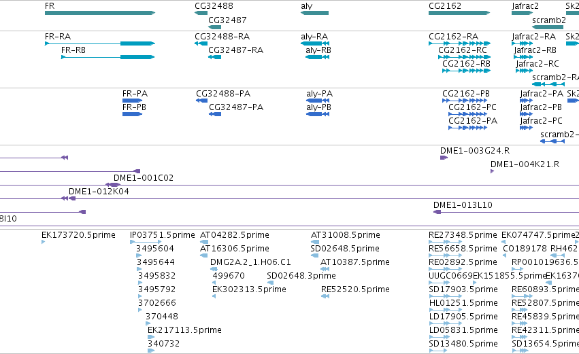
Task: Open protein aly-PA
Action: 319,94
